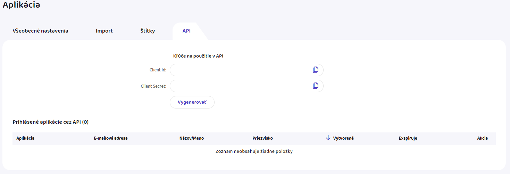This screenshot has width=510, height=174.
Task: Click the Prihlásené aplikácie cez API heading
Action: point(51,122)
